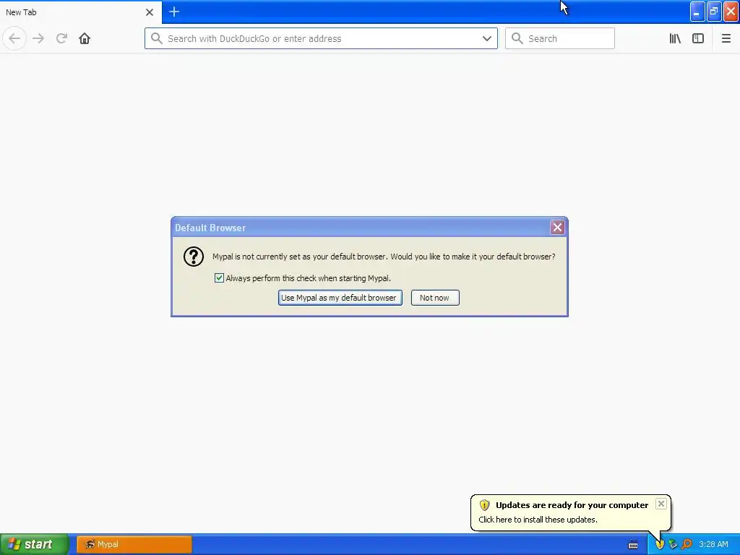Close the updates notification balloon
Viewport: 740px width, 555px height.
click(661, 504)
